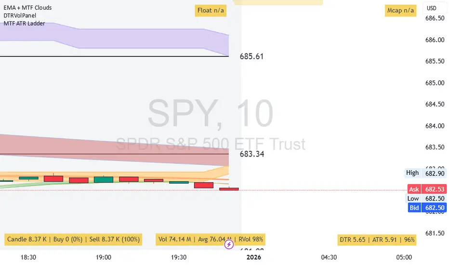Click the green candle at 19:00
The width and height of the screenshot is (449, 265).
104,180
